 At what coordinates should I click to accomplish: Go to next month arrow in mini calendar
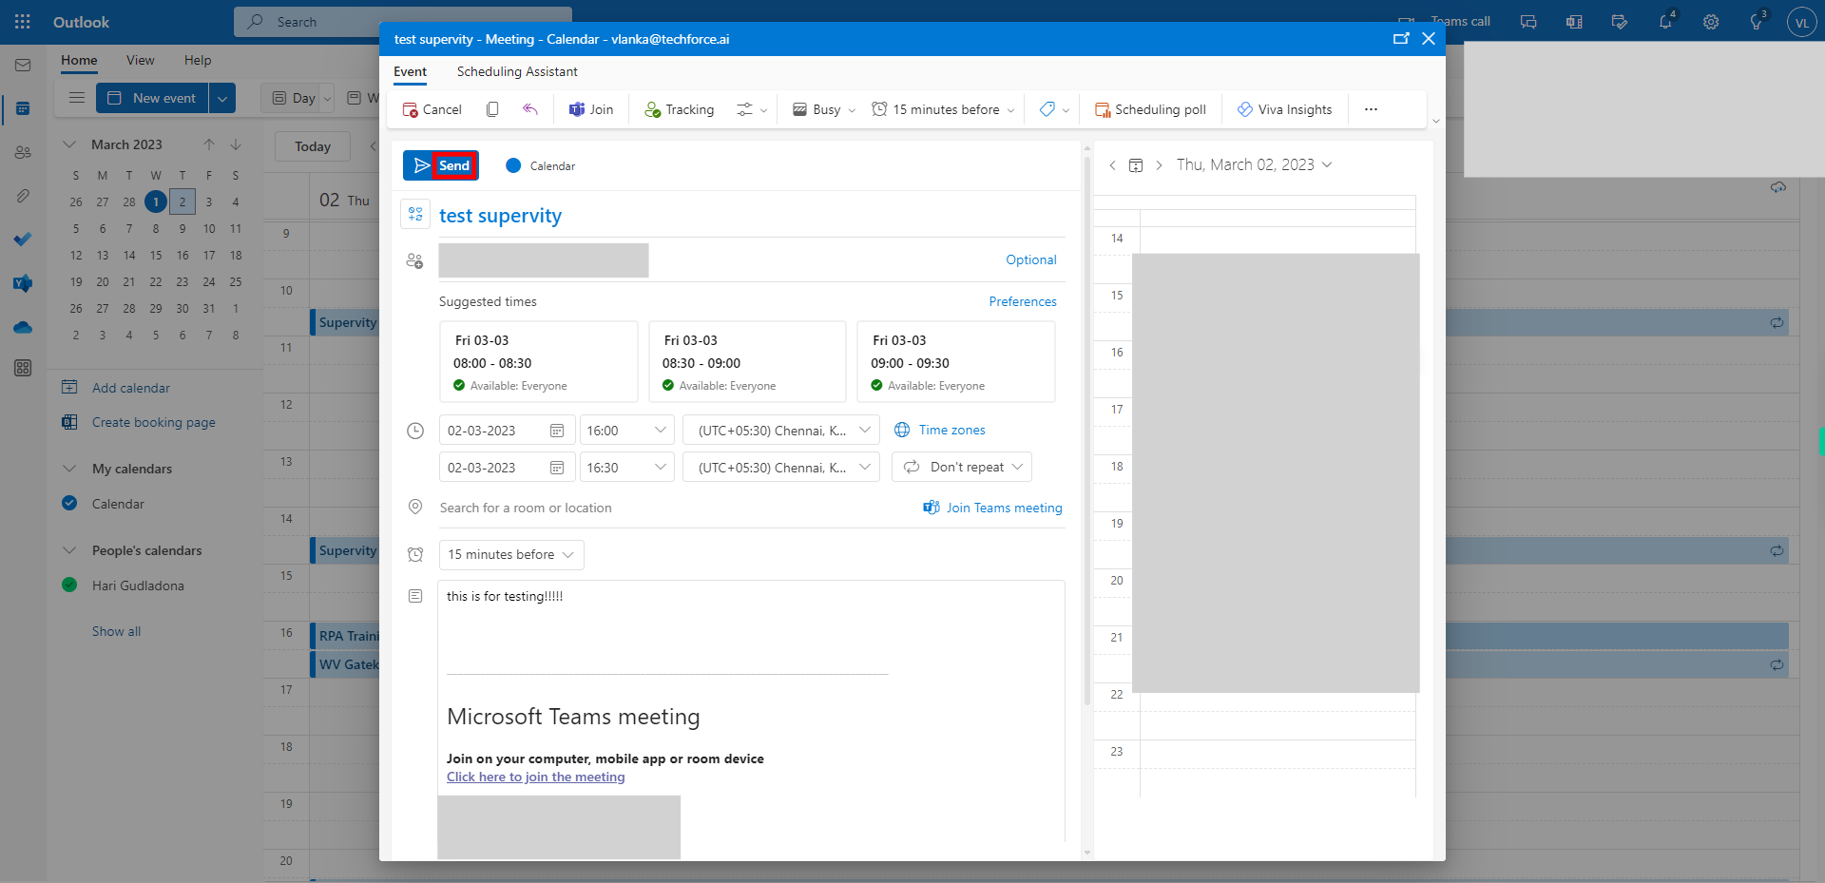[236, 144]
